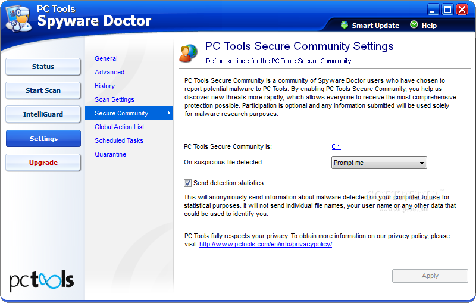Click 'Define settings for the PC Tools Secure Community.' text

279,61
